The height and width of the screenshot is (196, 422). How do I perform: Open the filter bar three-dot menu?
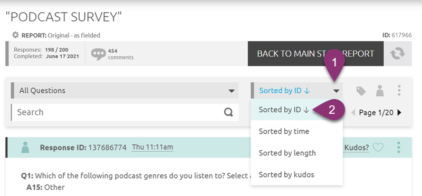click(x=399, y=91)
